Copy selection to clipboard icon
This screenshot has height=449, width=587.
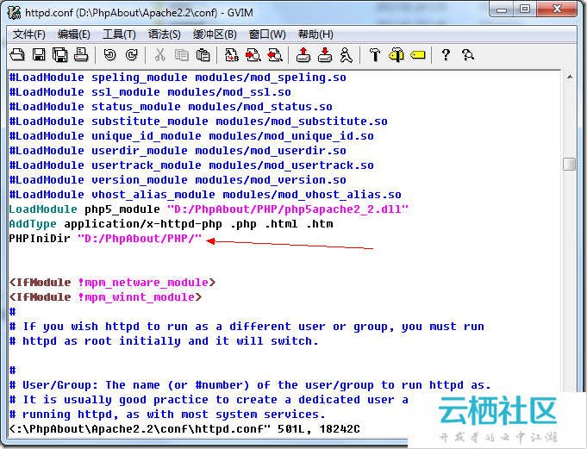click(x=182, y=55)
